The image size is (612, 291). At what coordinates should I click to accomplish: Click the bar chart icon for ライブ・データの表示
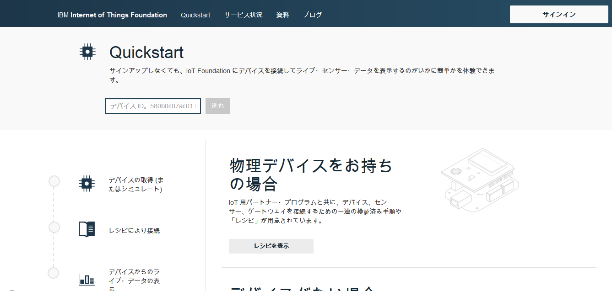click(x=87, y=279)
